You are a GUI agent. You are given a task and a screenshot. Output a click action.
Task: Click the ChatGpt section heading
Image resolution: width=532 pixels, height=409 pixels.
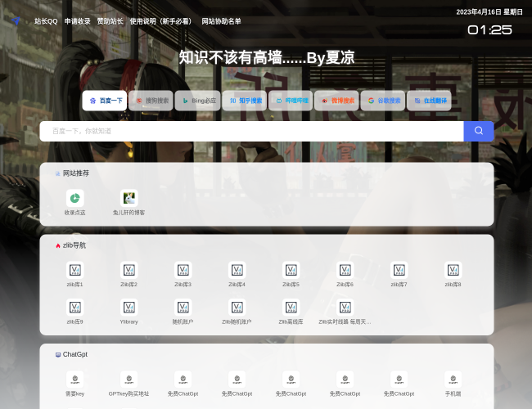[75, 354]
